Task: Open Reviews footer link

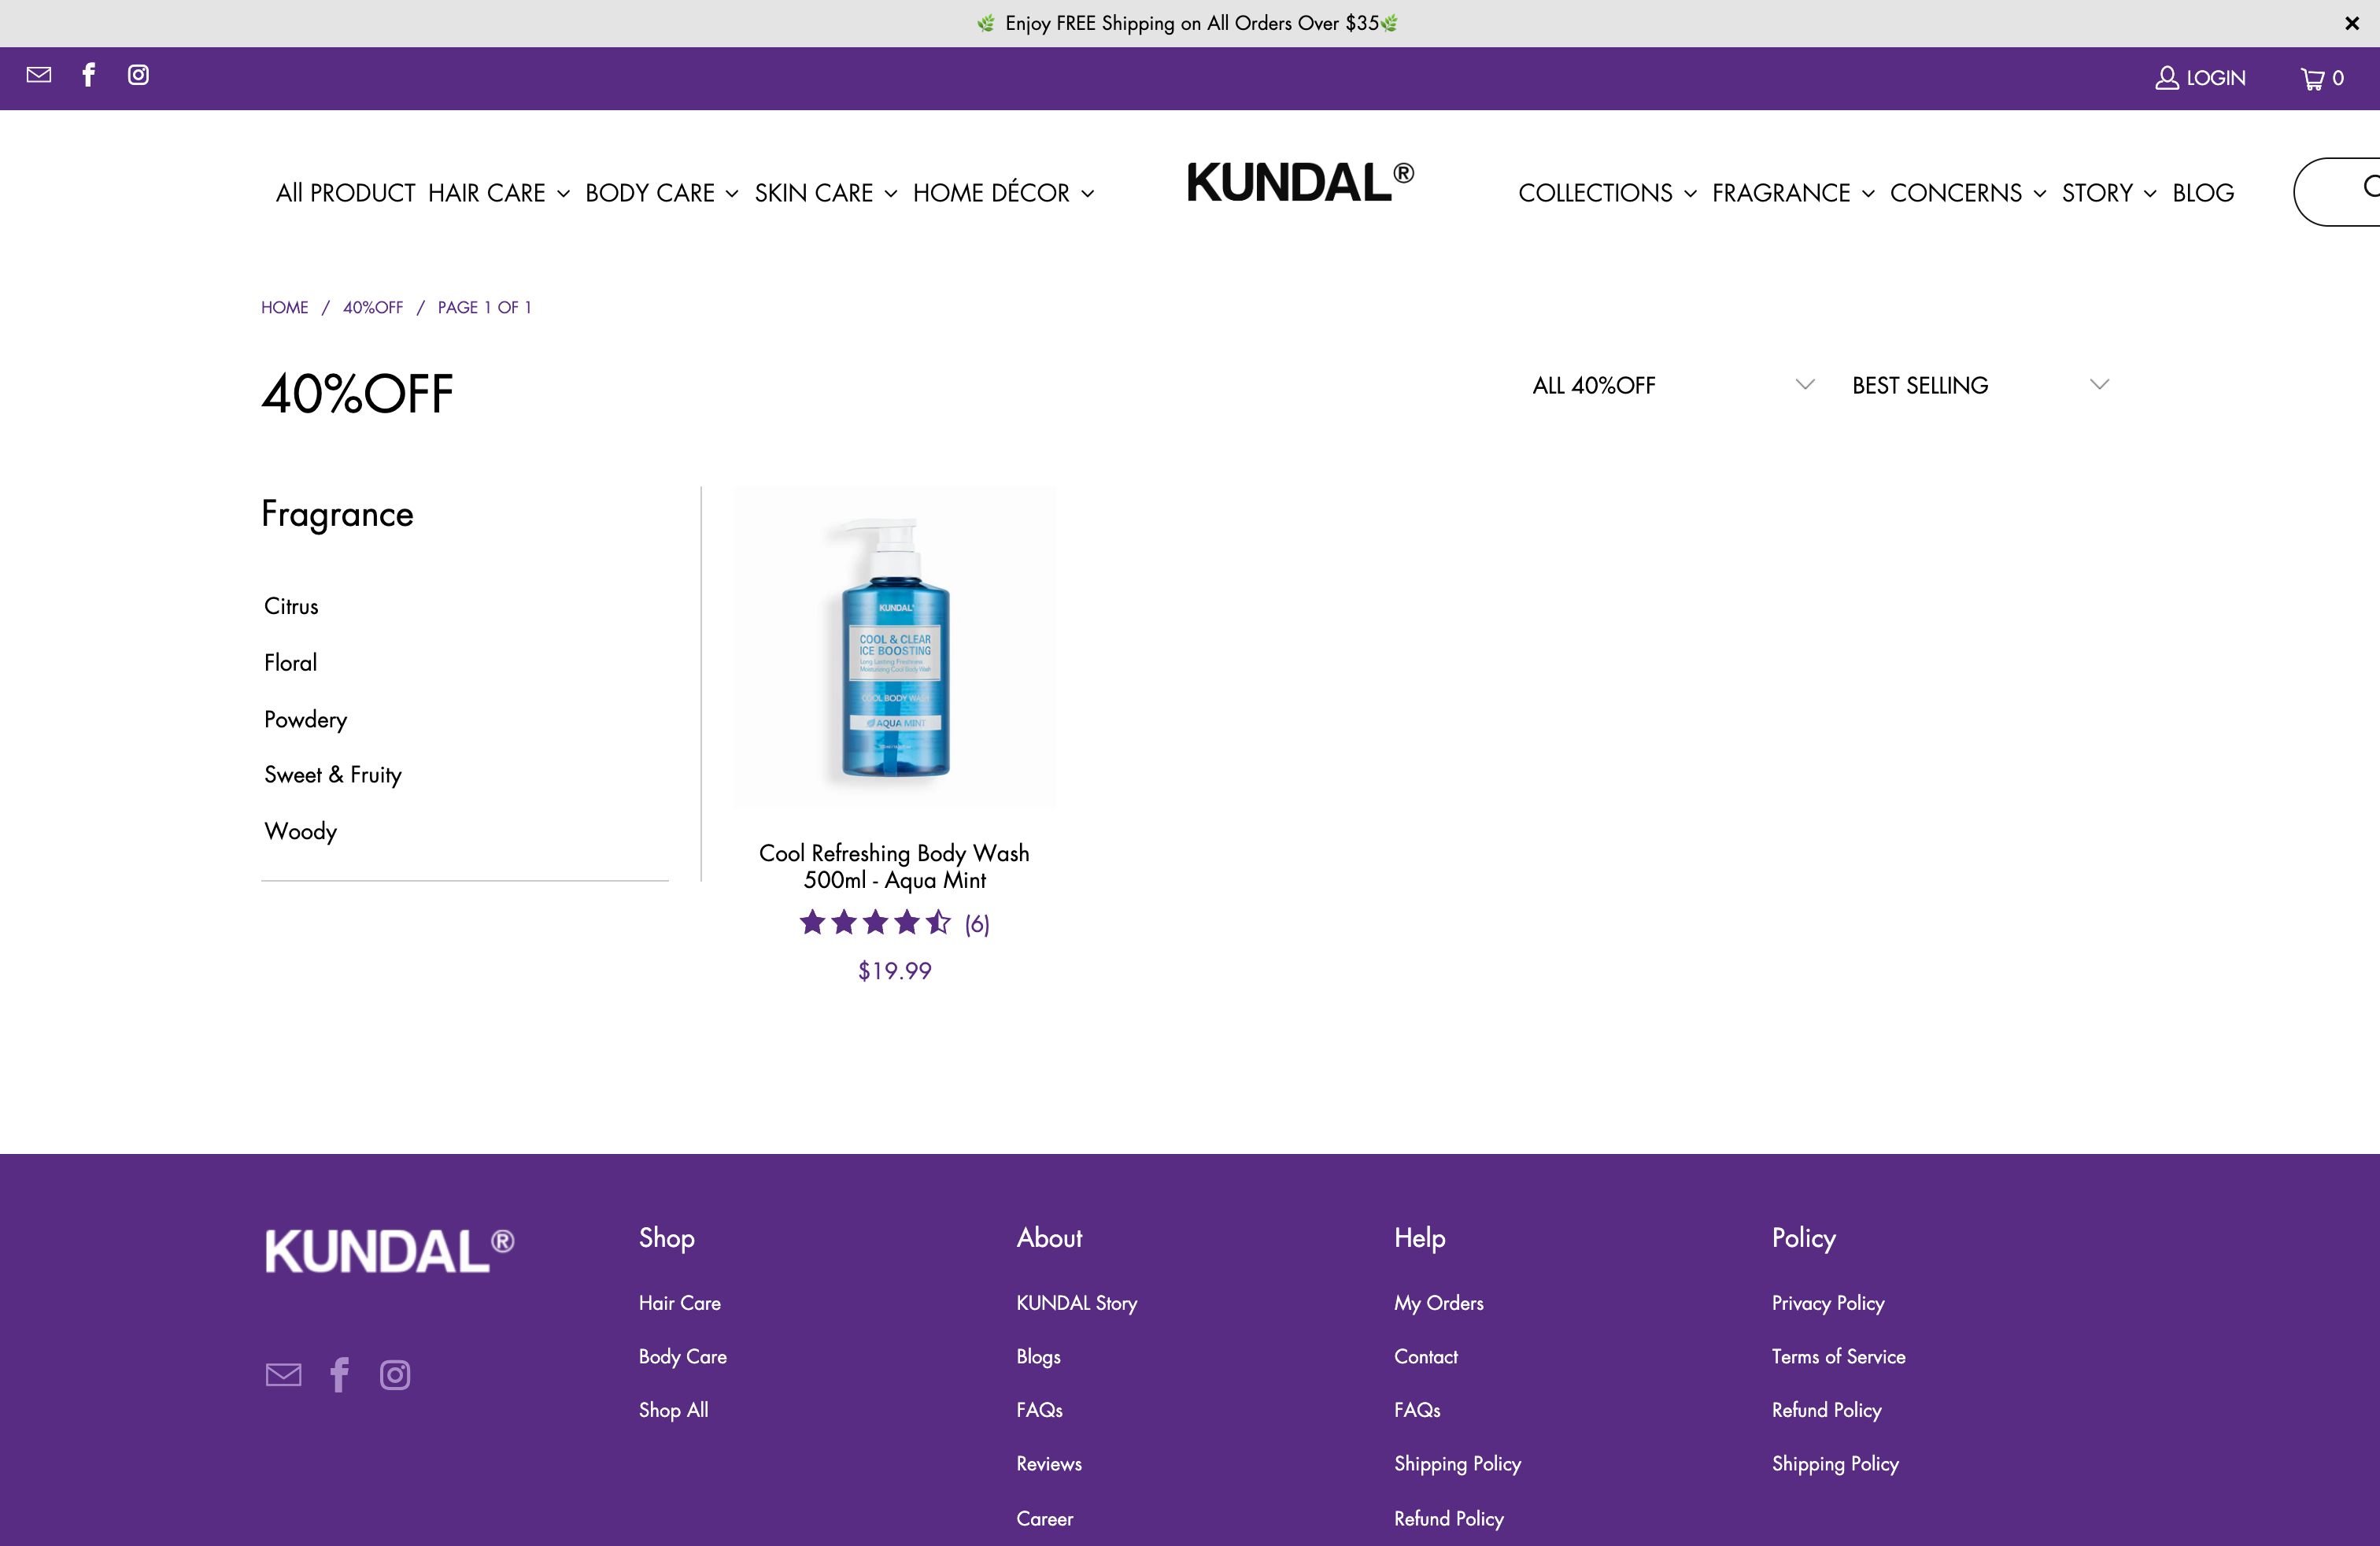Action: pyautogui.click(x=1049, y=1464)
